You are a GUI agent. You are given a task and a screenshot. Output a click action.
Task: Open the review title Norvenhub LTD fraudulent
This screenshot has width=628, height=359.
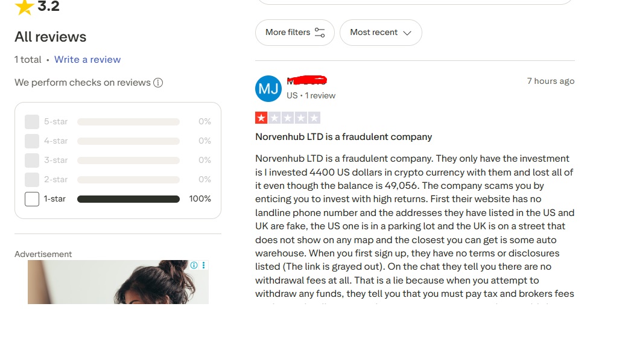pos(343,137)
